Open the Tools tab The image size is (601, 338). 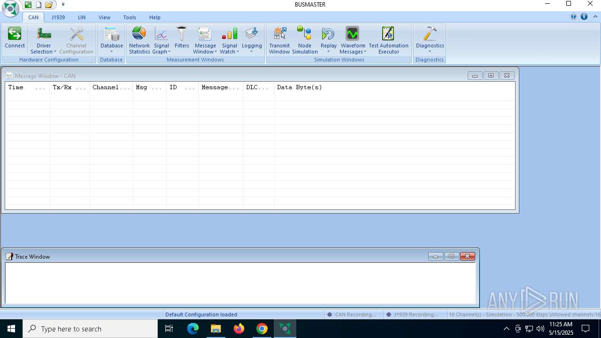pyautogui.click(x=130, y=17)
